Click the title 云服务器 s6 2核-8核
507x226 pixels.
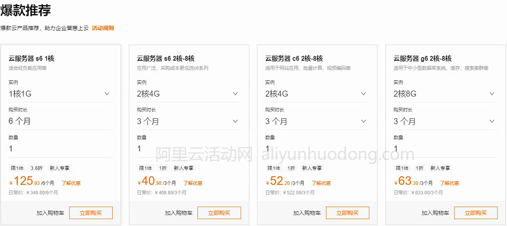tap(166, 58)
